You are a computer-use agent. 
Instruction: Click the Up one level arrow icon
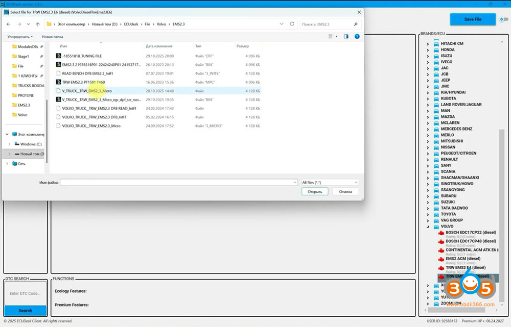coord(38,24)
